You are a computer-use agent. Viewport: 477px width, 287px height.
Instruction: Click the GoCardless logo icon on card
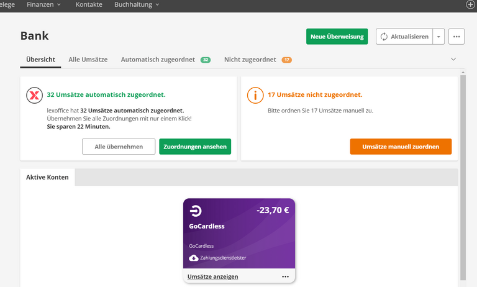click(x=196, y=210)
